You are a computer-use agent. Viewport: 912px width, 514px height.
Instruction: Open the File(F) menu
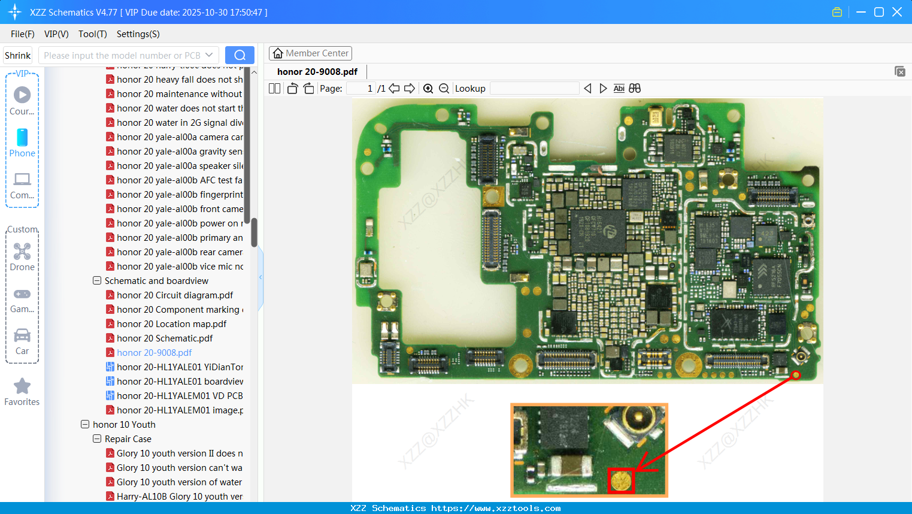point(23,34)
